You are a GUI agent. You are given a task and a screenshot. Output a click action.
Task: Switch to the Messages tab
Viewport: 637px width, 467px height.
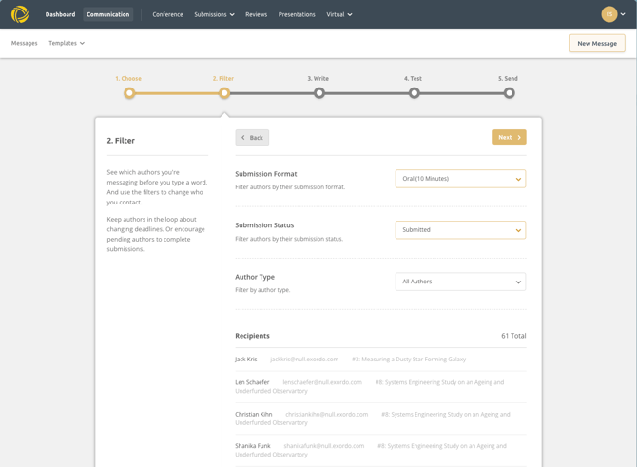pos(25,43)
